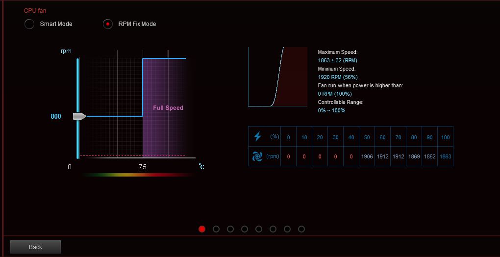Click the 1912 rpm cell under 60%
This screenshot has width=500, height=257.
pyautogui.click(x=383, y=156)
